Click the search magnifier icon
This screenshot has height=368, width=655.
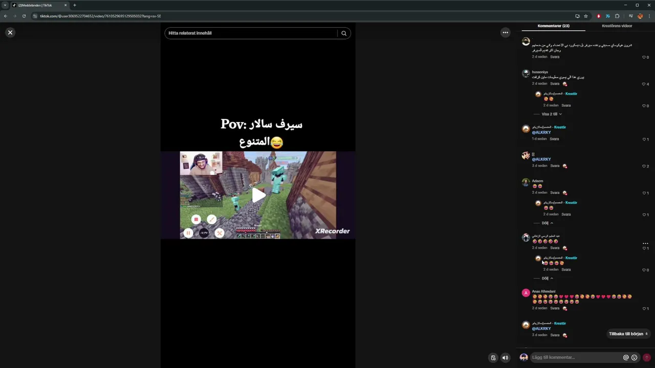point(344,33)
